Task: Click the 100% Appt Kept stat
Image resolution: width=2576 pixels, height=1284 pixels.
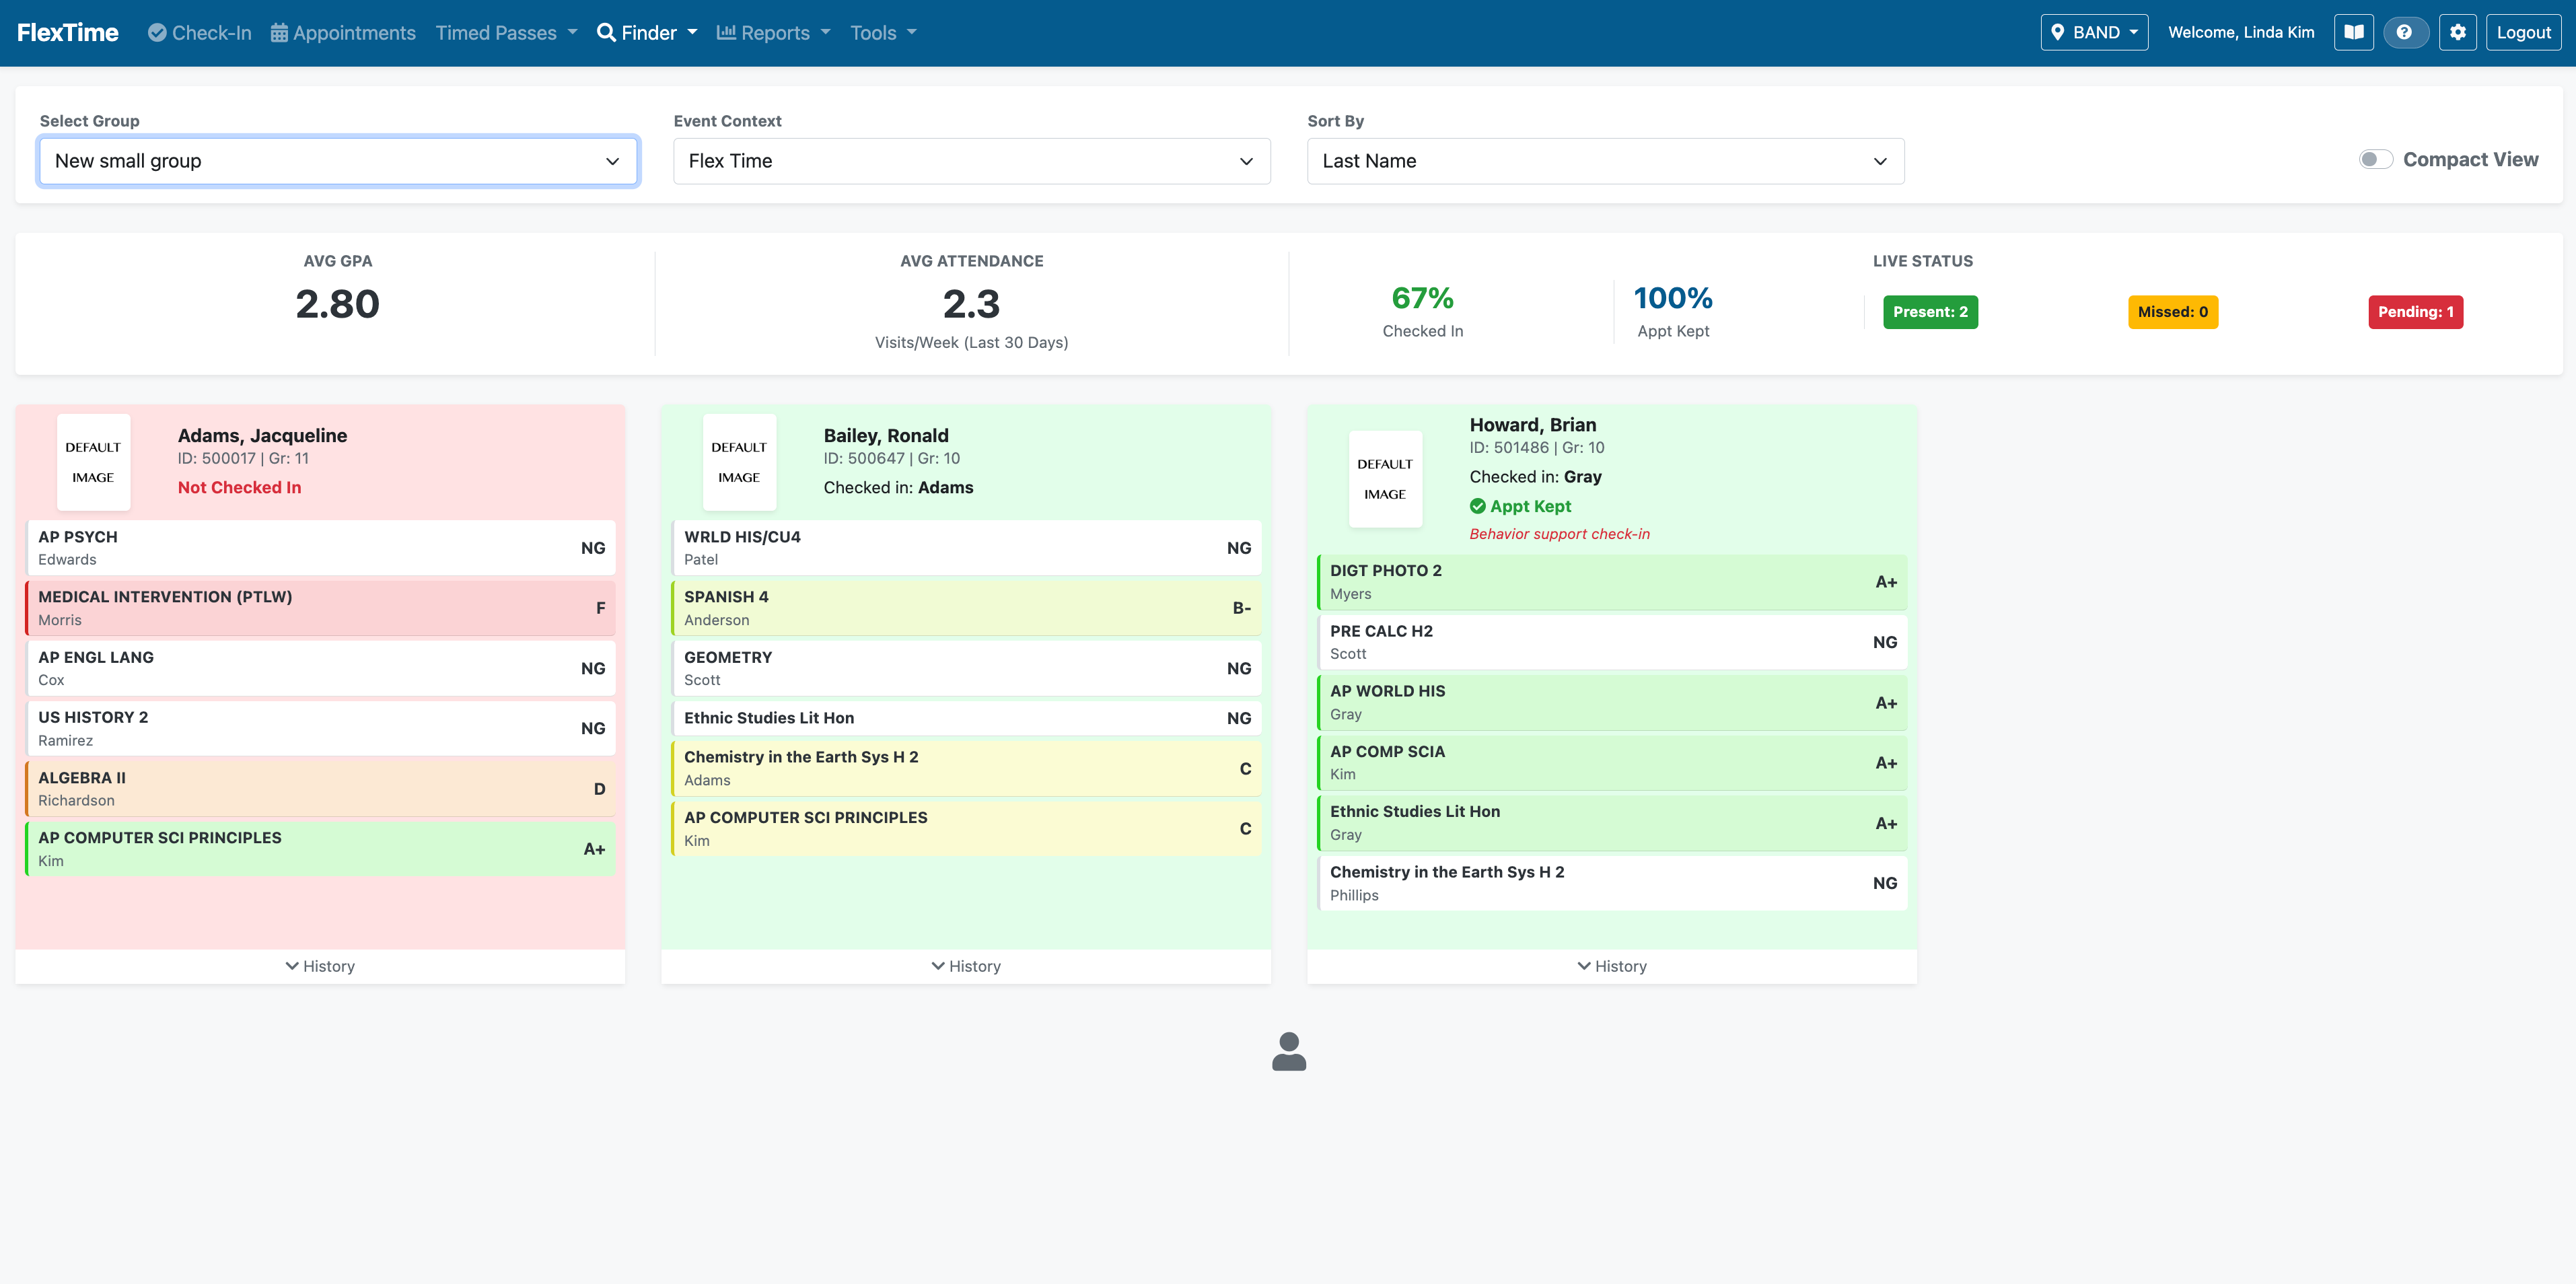Action: pos(1673,311)
